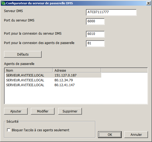
Task: Restore values with the Défauts button
Action: [x=23, y=54]
